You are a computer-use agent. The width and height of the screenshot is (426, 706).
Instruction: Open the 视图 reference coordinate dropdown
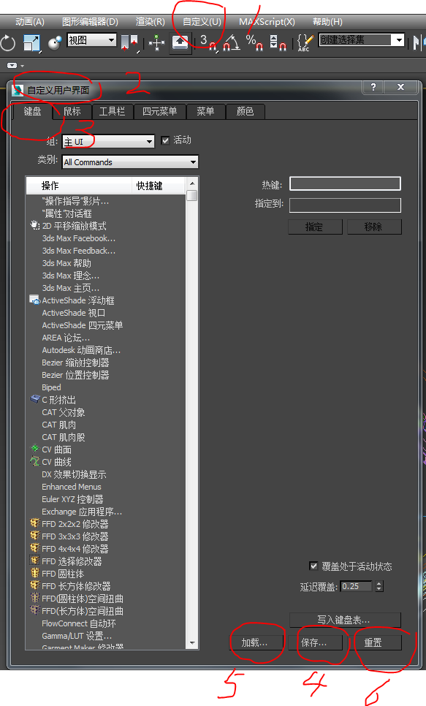[x=91, y=40]
